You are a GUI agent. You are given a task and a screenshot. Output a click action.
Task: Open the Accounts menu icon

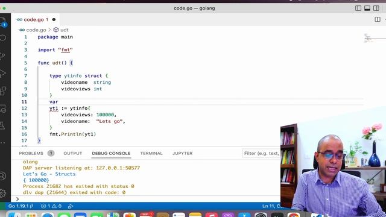(x=2, y=176)
